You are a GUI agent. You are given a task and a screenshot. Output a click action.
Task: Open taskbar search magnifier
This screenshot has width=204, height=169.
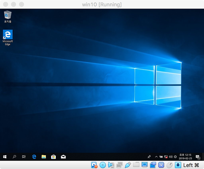[x=14, y=157]
